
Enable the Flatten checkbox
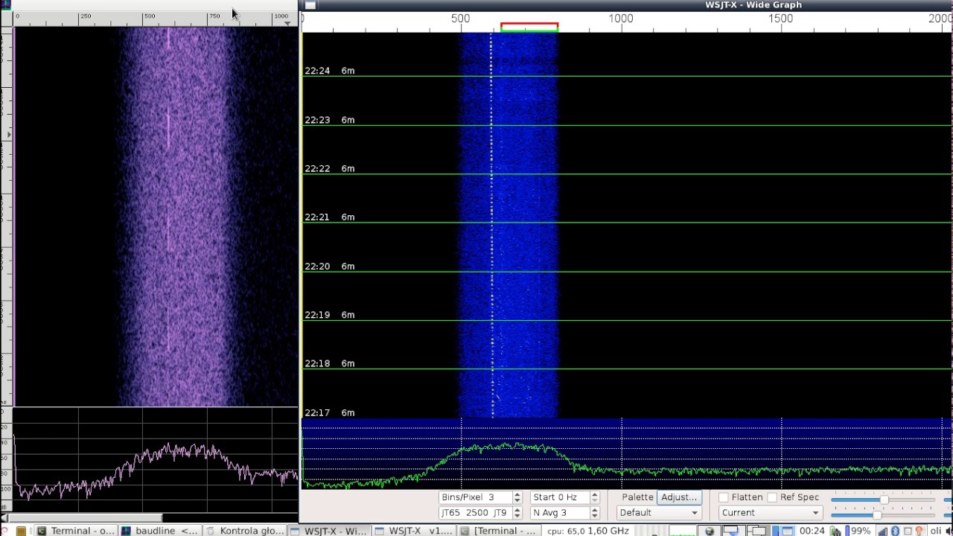click(x=723, y=497)
